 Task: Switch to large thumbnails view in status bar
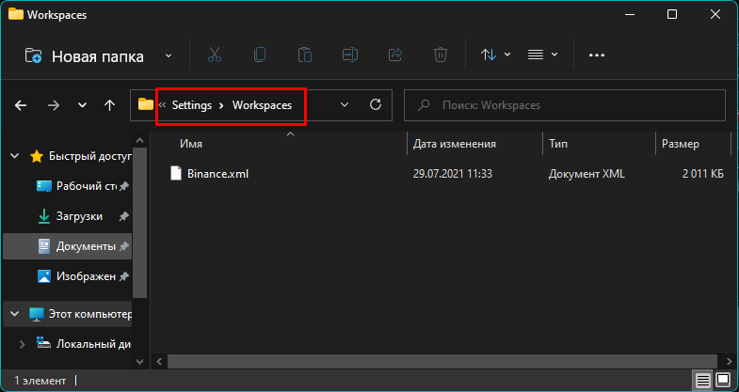[x=724, y=381]
